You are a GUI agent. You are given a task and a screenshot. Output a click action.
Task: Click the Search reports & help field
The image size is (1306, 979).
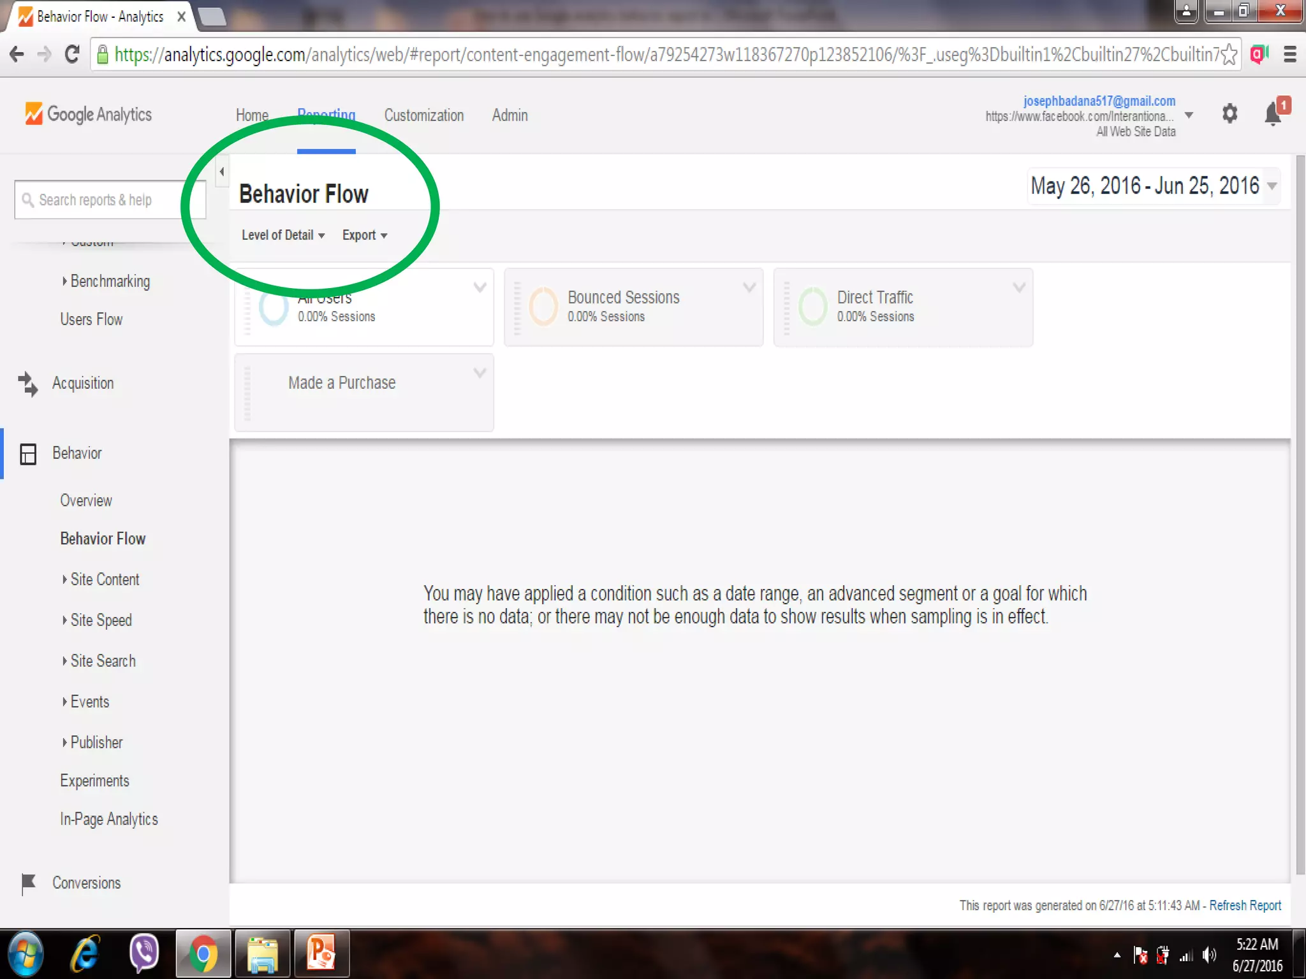108,200
